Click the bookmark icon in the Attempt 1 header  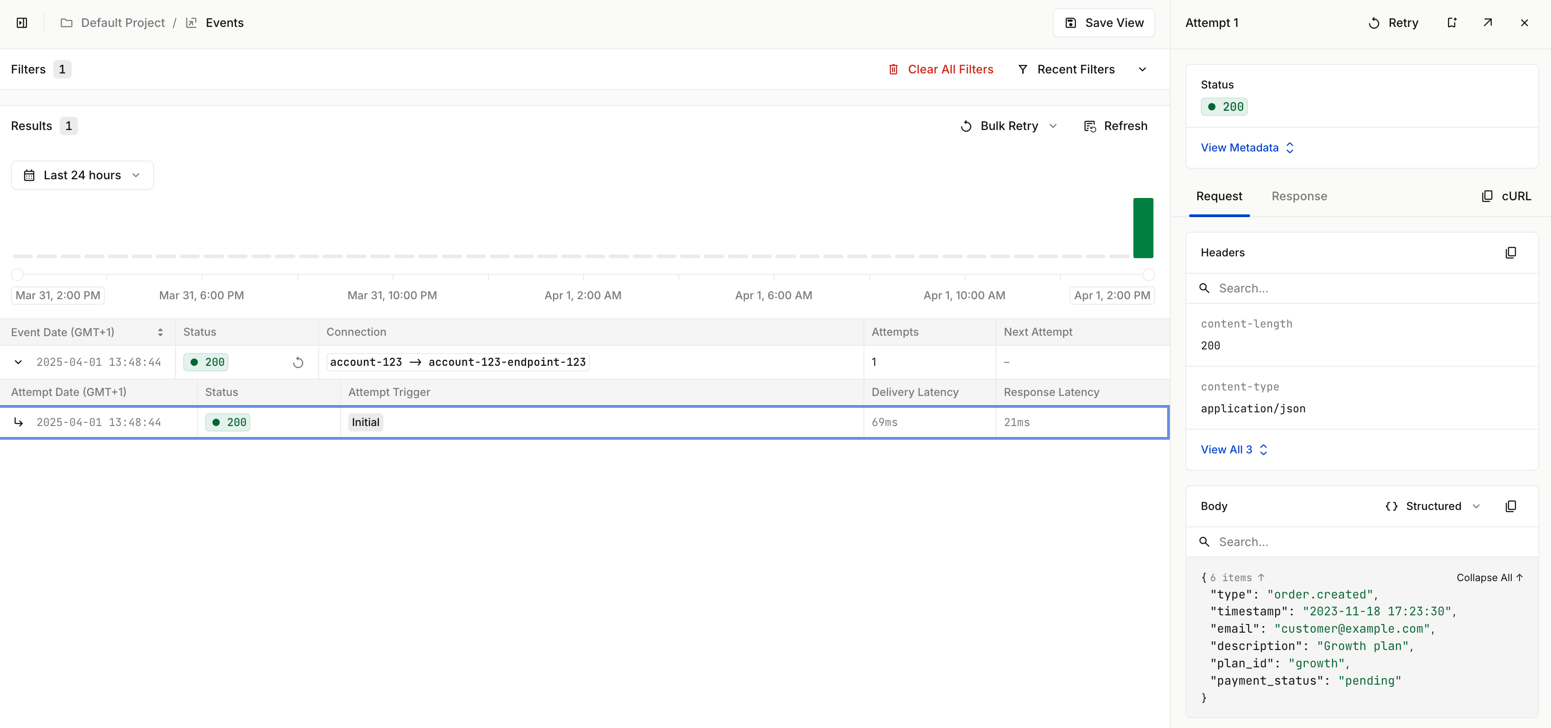1452,22
